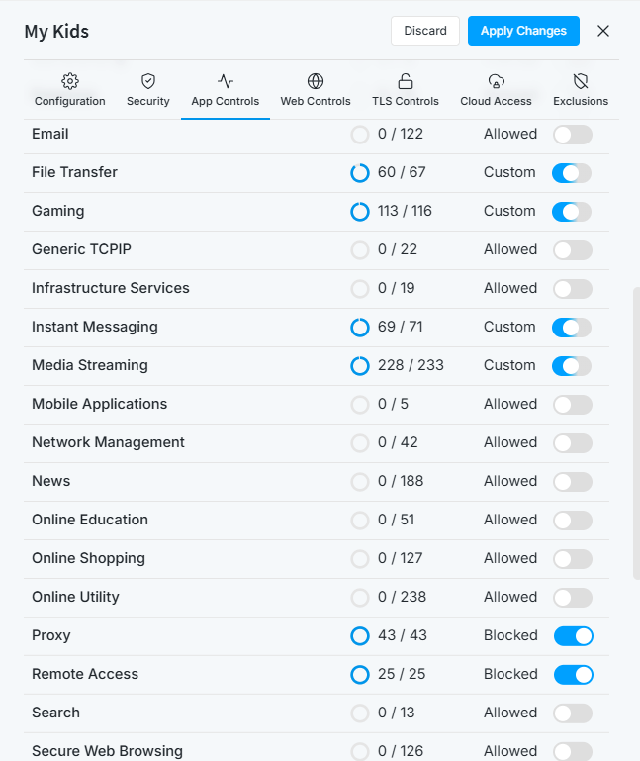Enable the Online Shopping toggle

pos(573,558)
